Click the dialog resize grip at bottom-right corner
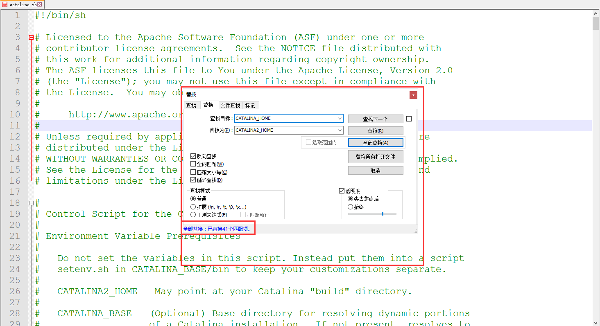600x326 pixels. click(415, 231)
